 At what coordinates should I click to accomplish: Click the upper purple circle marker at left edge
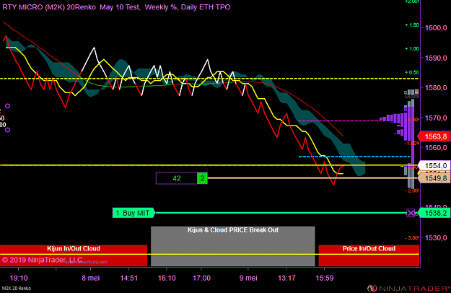[8, 106]
